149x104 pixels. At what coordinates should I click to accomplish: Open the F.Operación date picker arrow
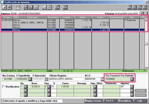click(x=46, y=79)
